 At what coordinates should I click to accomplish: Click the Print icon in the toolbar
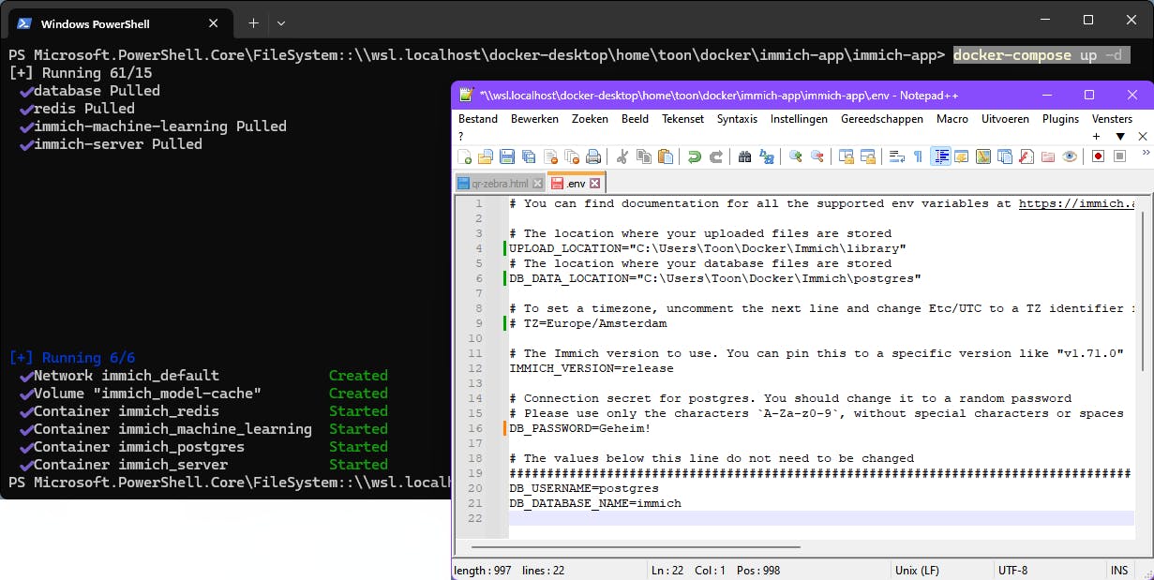point(593,156)
